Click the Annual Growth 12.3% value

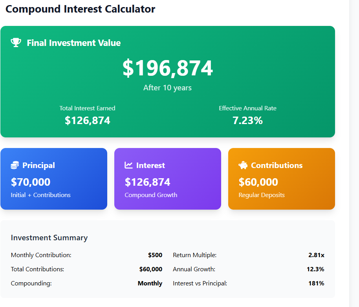point(315,269)
